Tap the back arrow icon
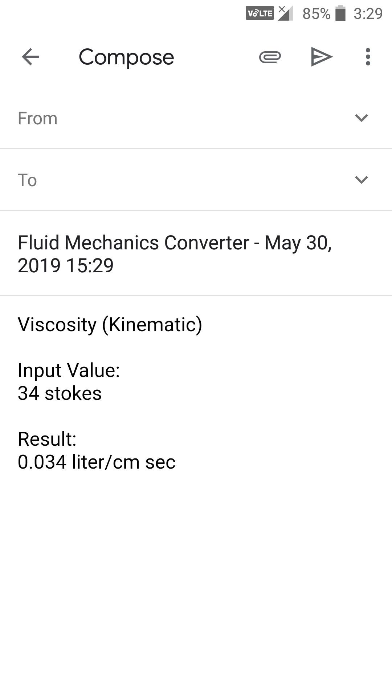Image resolution: width=392 pixels, height=698 pixels. 30,57
